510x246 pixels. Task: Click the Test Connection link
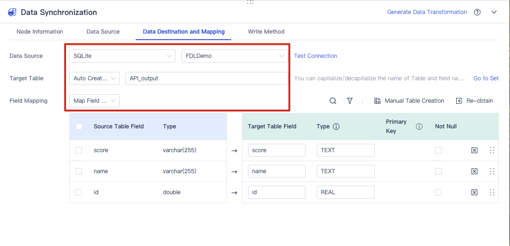[x=315, y=56]
